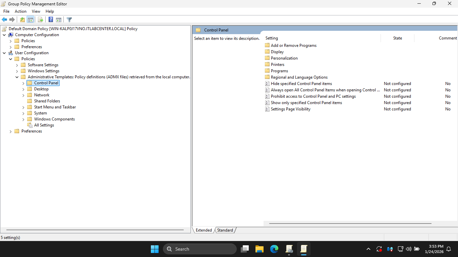
Task: Expand the Windows Components folder
Action: click(23, 119)
